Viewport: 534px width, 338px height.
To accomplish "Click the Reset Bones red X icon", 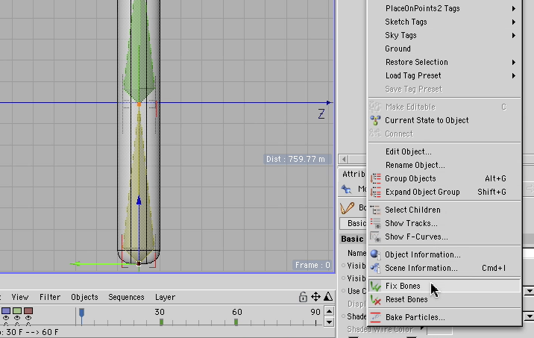I will tap(376, 300).
